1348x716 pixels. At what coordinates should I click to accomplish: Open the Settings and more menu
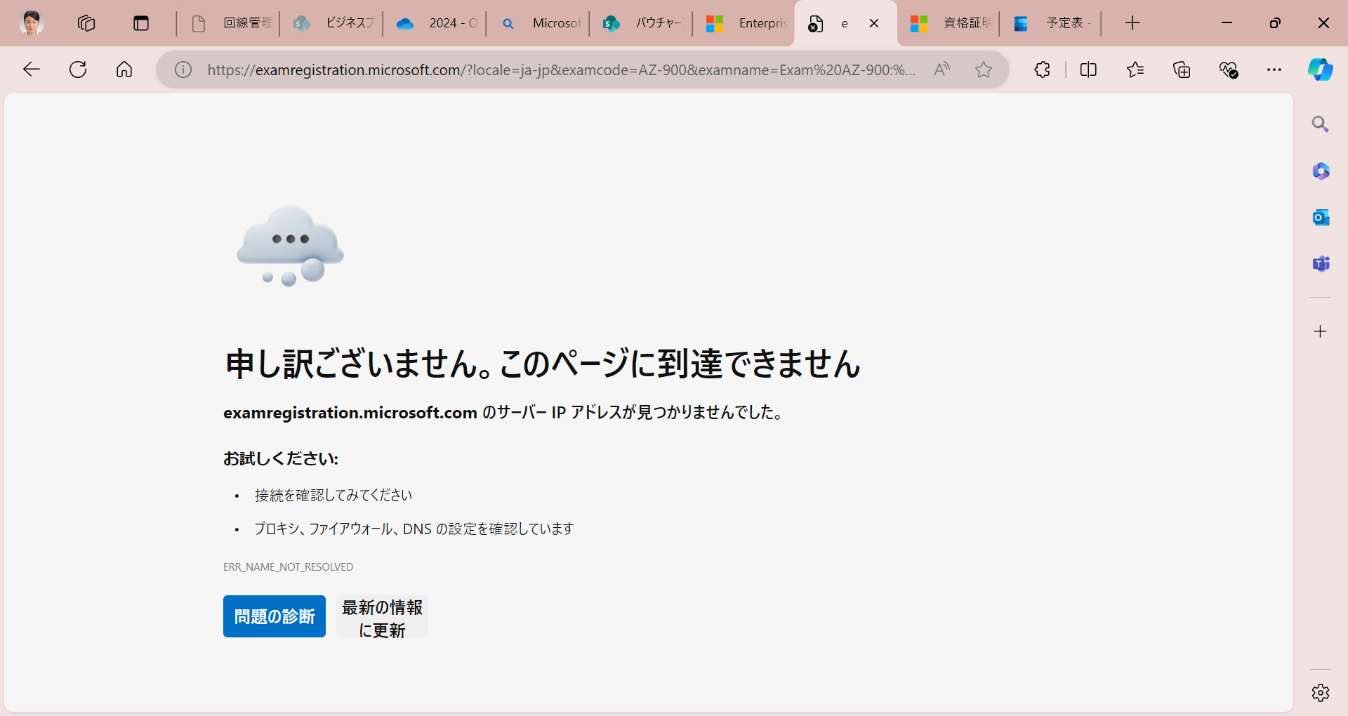(1274, 69)
